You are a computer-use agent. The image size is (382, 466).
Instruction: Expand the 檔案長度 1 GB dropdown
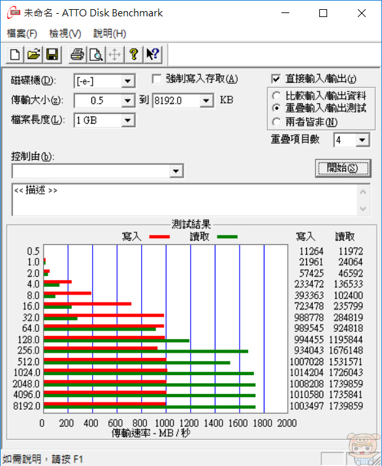coord(128,120)
